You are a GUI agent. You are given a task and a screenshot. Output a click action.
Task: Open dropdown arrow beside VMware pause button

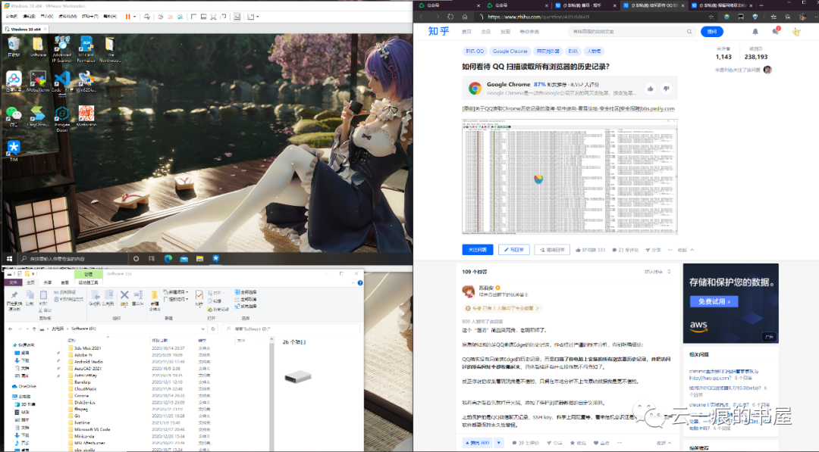click(x=135, y=17)
